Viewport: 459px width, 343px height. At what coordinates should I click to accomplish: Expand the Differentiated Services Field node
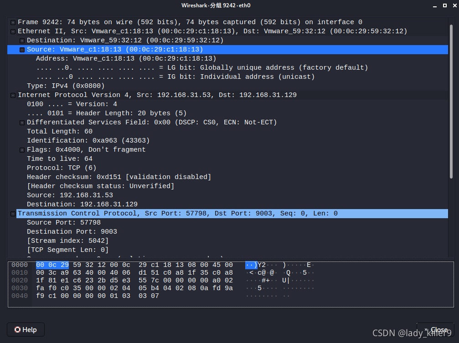[x=22, y=123]
